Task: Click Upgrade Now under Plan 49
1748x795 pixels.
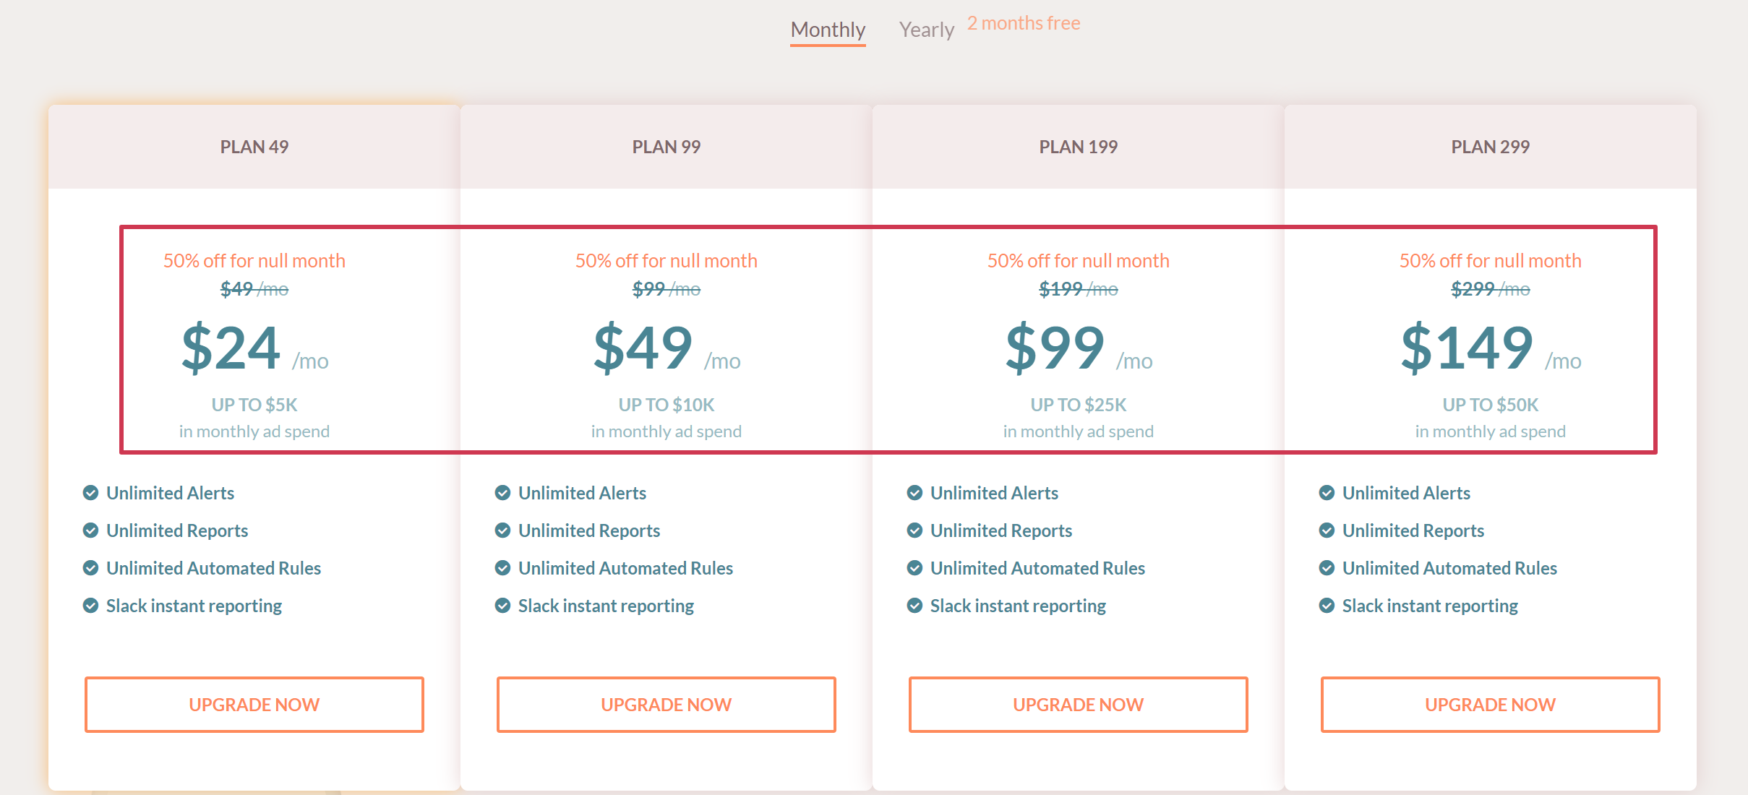Action: pos(254,704)
